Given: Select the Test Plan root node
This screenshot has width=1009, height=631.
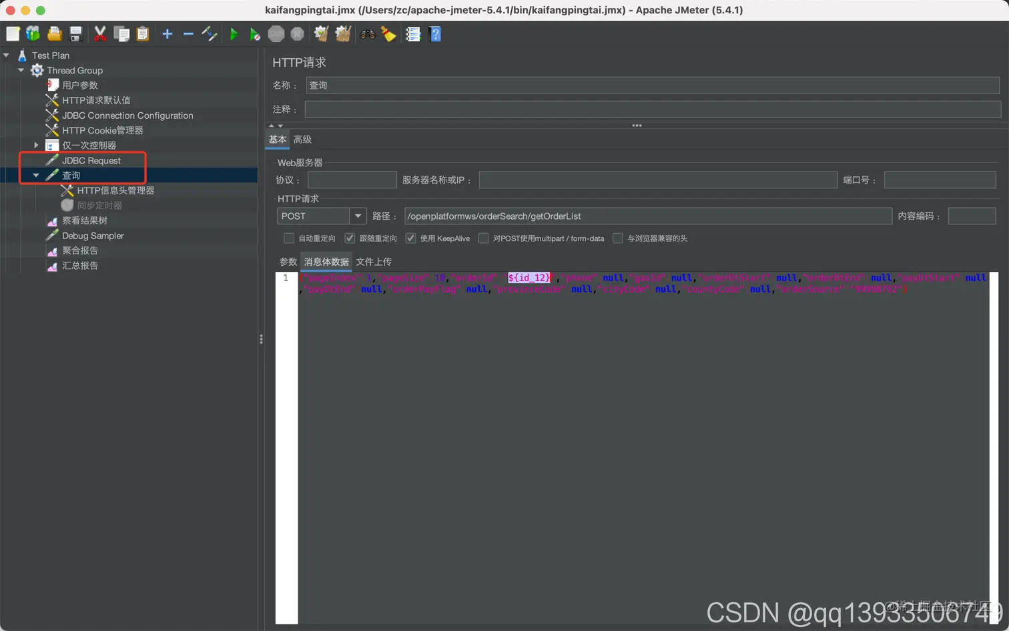Looking at the screenshot, I should [x=50, y=55].
